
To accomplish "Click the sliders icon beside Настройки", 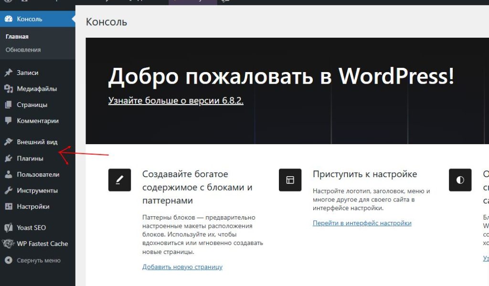I will point(9,206).
